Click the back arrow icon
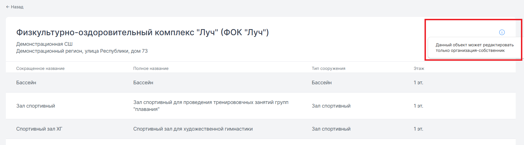The width and height of the screenshot is (524, 145). pos(8,7)
